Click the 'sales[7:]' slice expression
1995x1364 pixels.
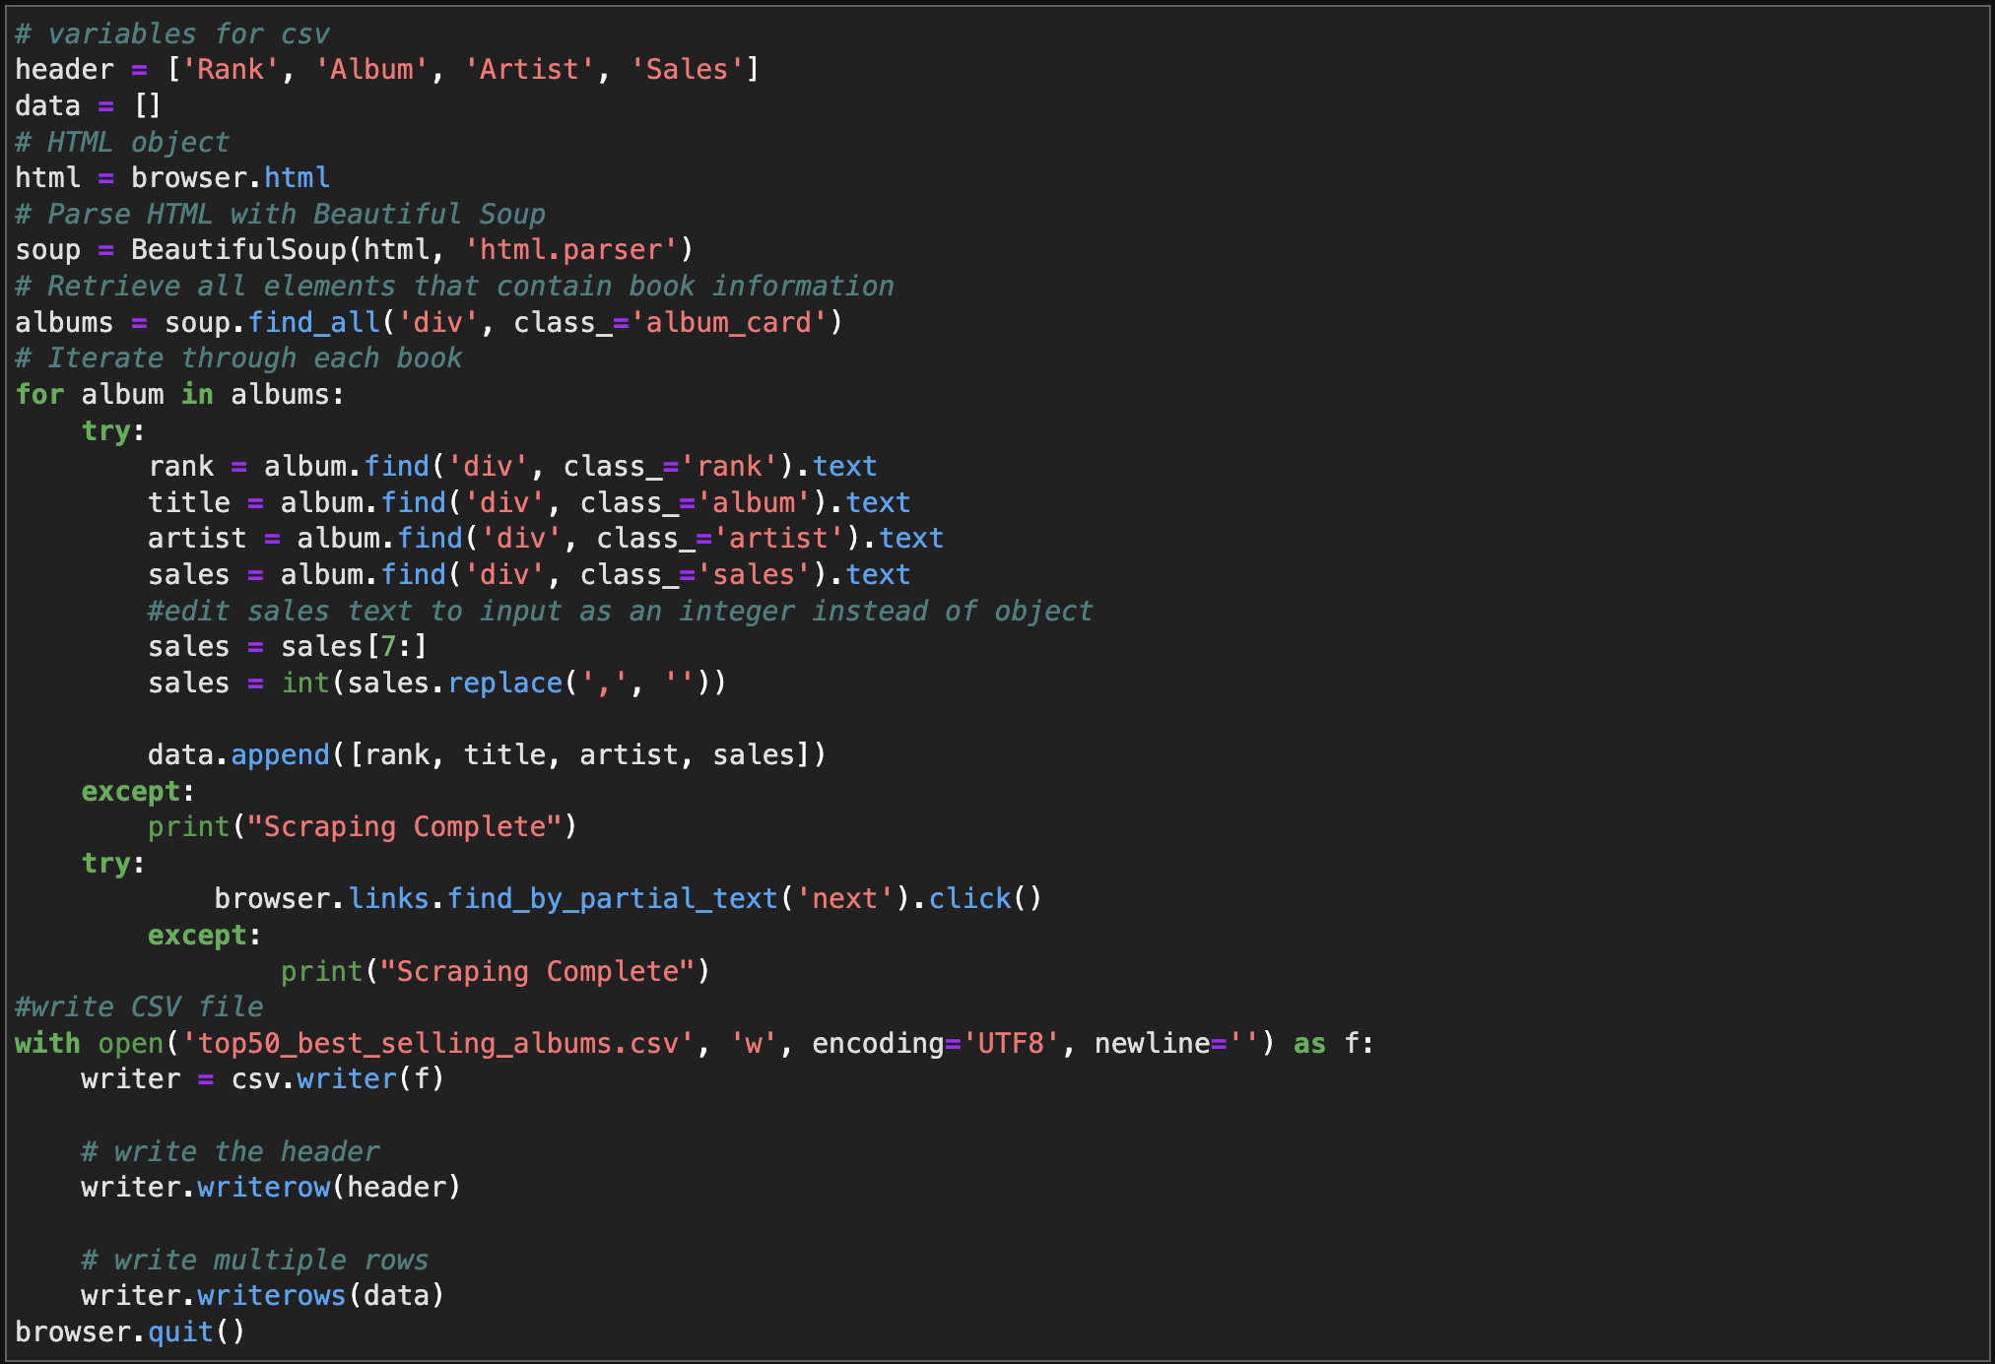355,647
